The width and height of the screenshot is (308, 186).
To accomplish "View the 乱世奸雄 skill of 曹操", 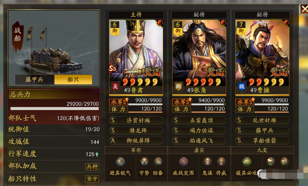I will point(262,120).
